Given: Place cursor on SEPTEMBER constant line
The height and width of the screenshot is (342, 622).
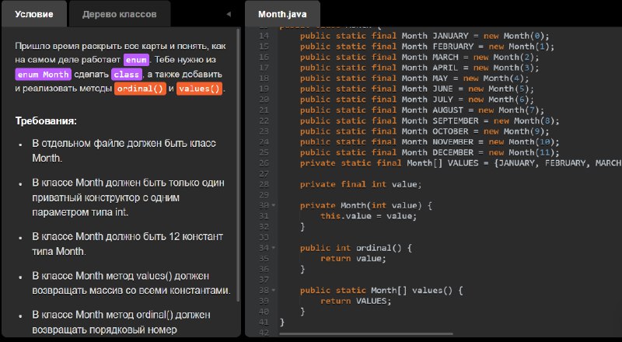Looking at the screenshot, I should 430,121.
